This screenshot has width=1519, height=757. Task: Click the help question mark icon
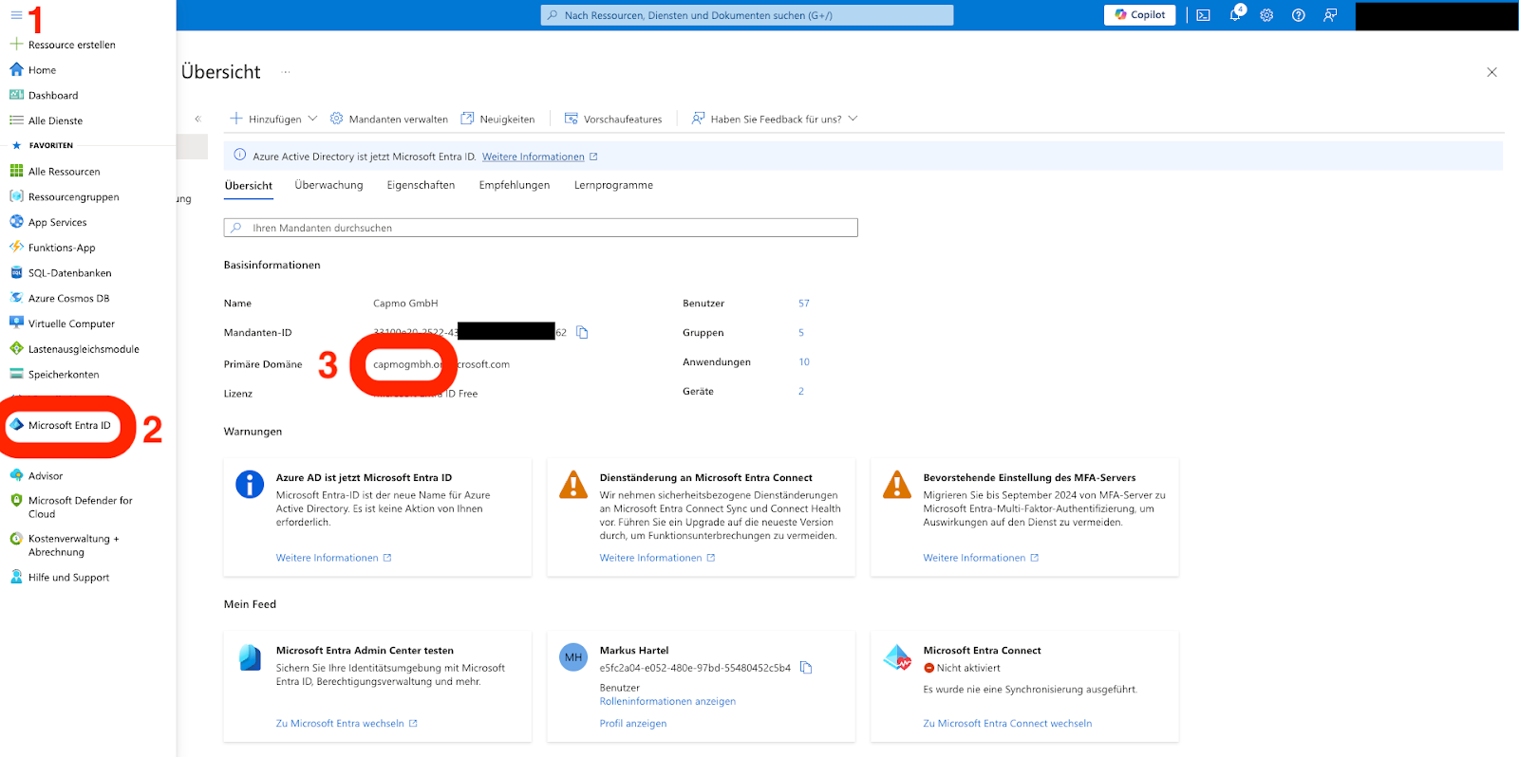(1299, 15)
